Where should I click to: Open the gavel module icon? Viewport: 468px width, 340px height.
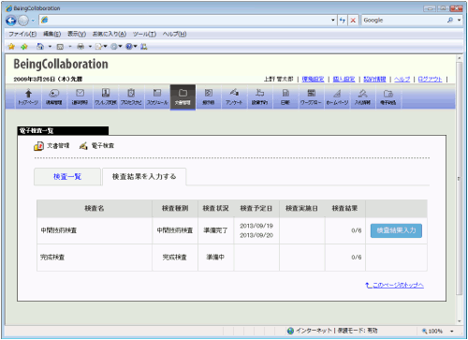[x=362, y=97]
